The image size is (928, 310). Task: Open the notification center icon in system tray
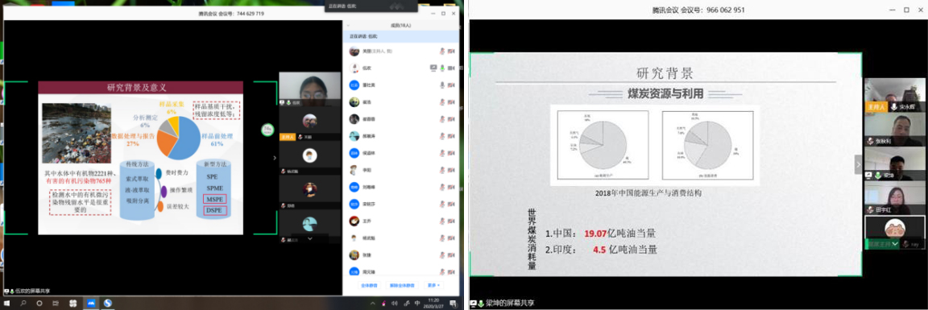[453, 303]
